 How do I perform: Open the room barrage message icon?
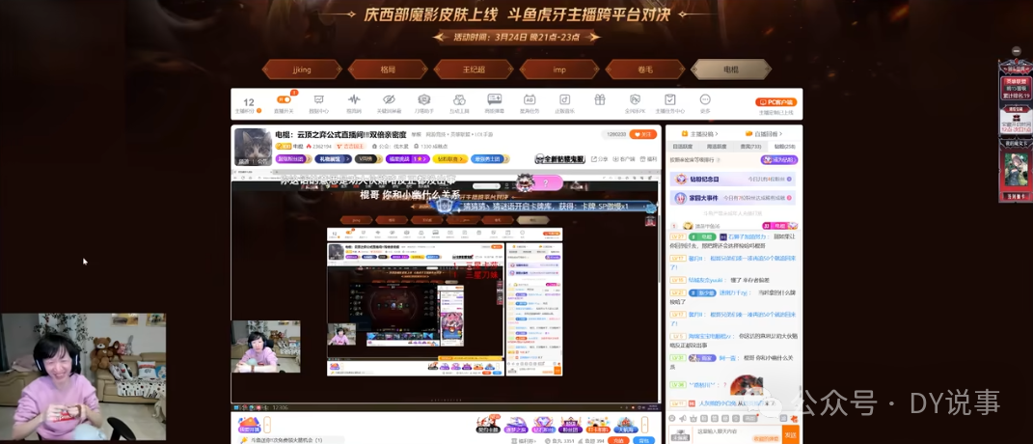[x=494, y=99]
